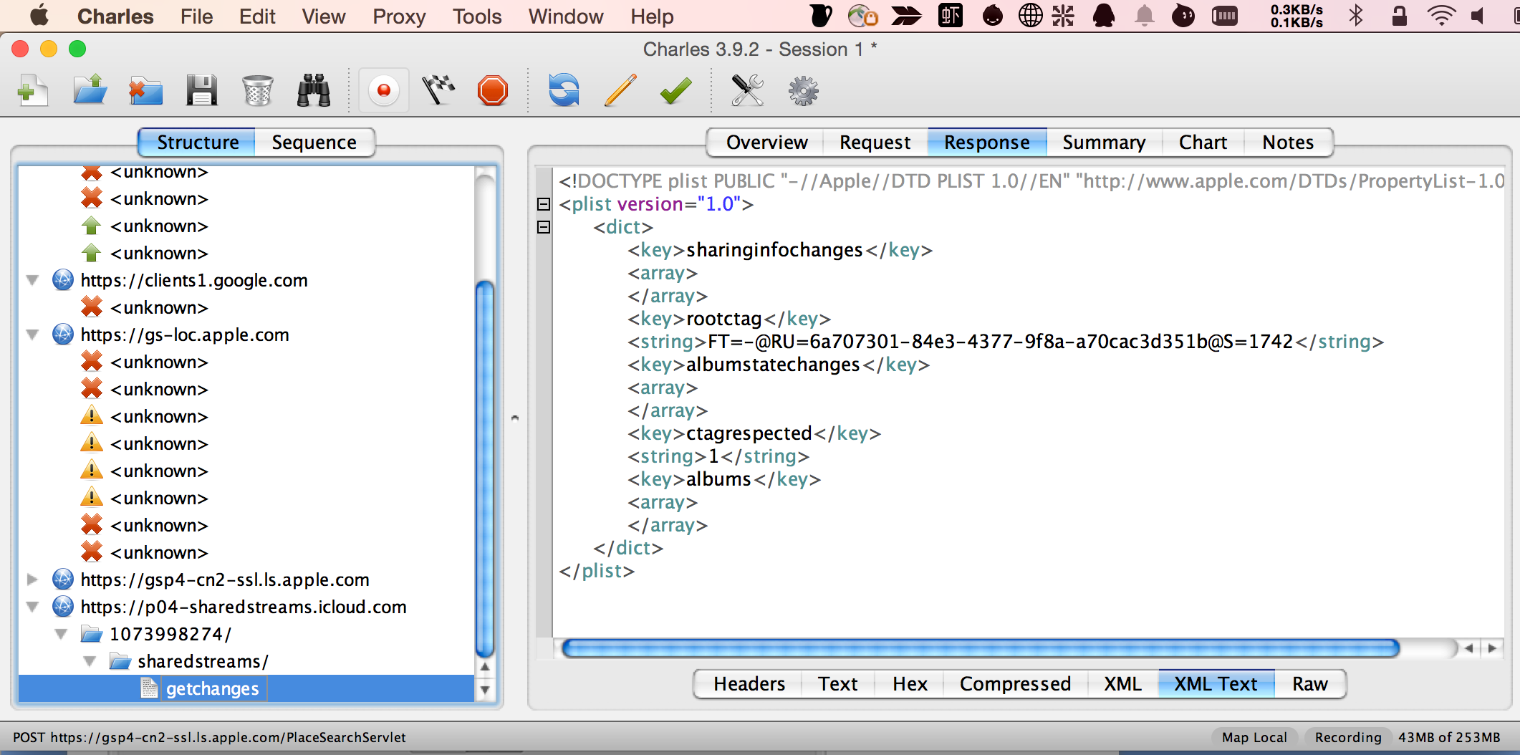Save session with the floppy disk icon
This screenshot has width=1520, height=755.
tap(201, 91)
